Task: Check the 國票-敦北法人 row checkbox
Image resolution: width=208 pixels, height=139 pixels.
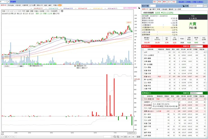Action: [143, 111]
